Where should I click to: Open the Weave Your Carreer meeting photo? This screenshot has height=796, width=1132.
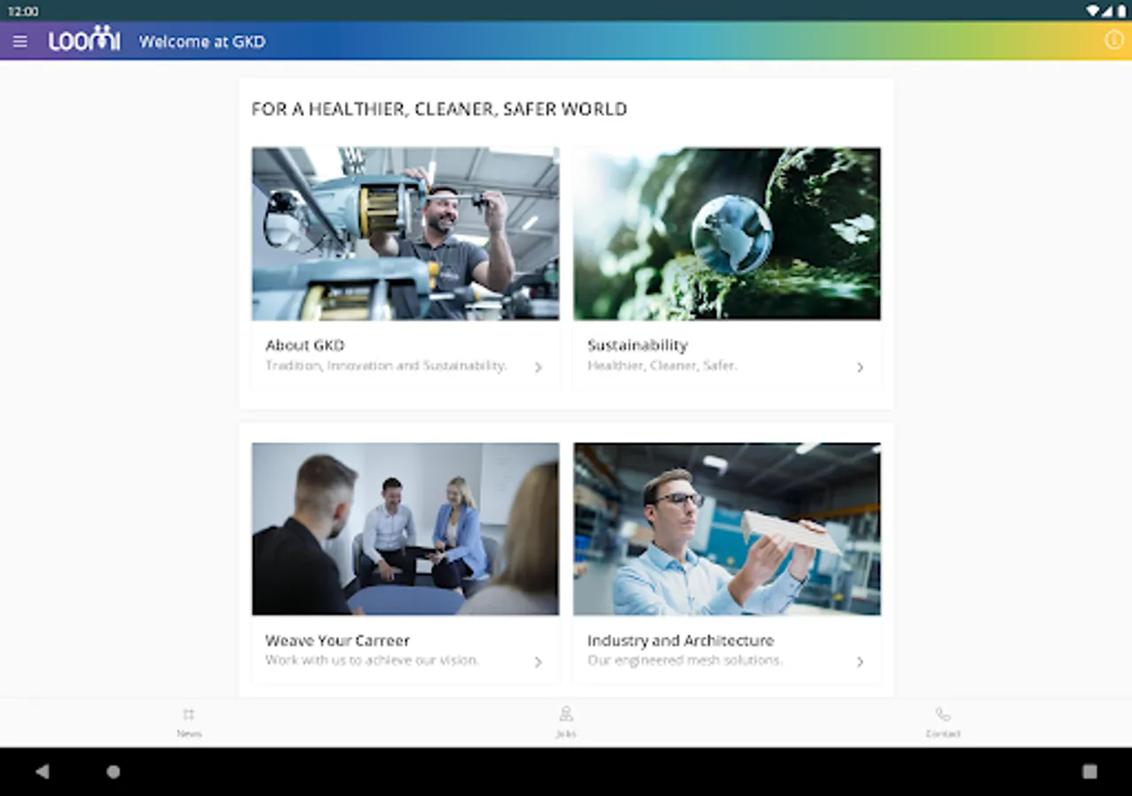[405, 529]
